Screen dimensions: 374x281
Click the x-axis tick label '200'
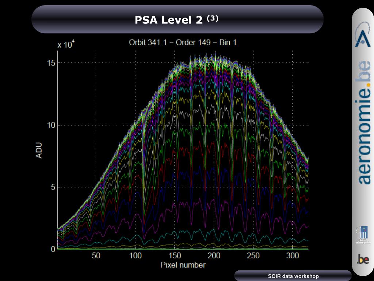(x=214, y=256)
